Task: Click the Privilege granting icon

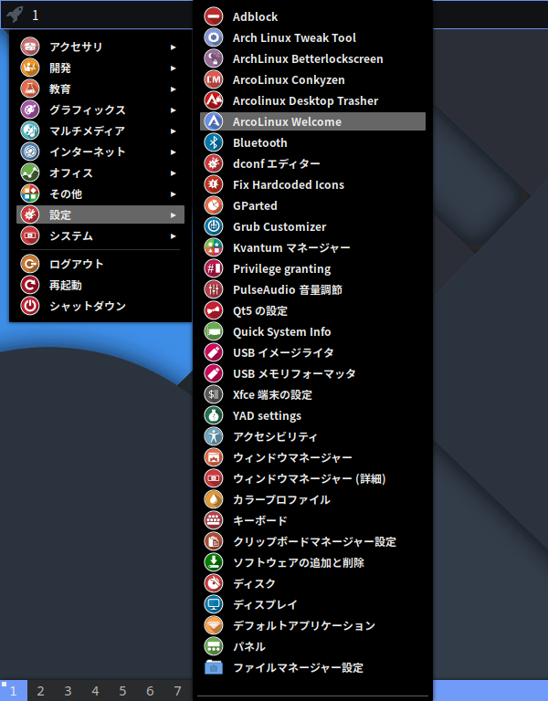Action: click(214, 268)
